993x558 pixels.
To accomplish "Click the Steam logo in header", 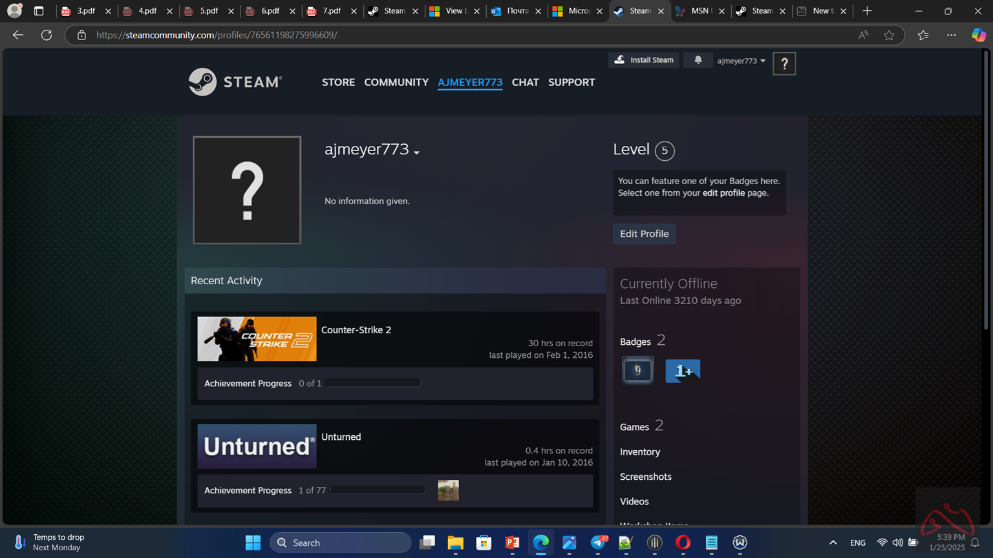I will tap(235, 82).
